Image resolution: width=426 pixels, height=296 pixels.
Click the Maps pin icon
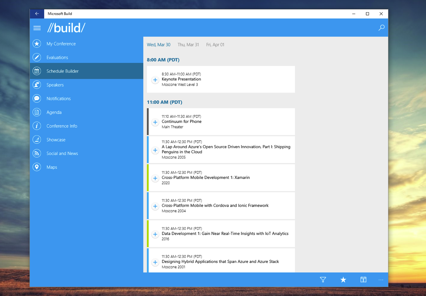point(37,167)
